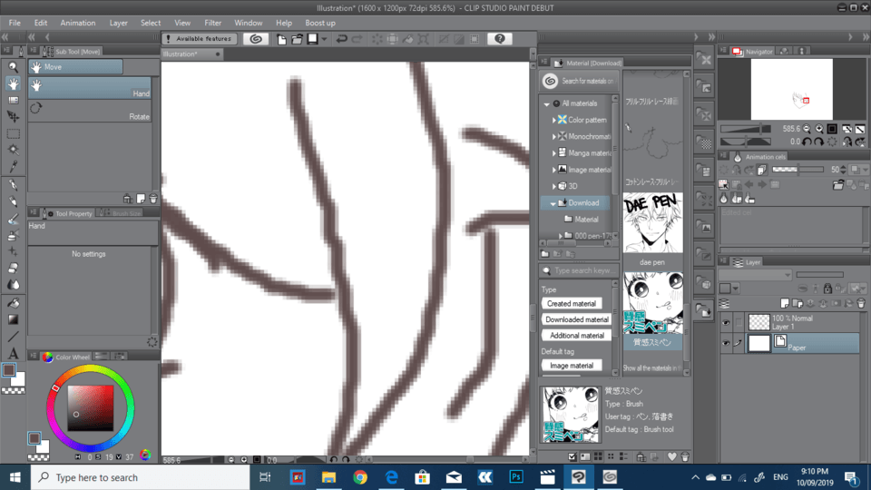Select the Zoom magnifier tool
Viewport: 871px width, 490px height.
(x=13, y=67)
